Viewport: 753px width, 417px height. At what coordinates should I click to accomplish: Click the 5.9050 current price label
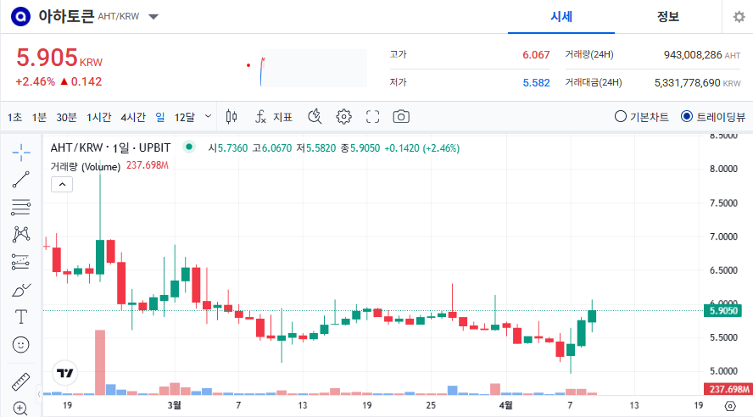[723, 310]
